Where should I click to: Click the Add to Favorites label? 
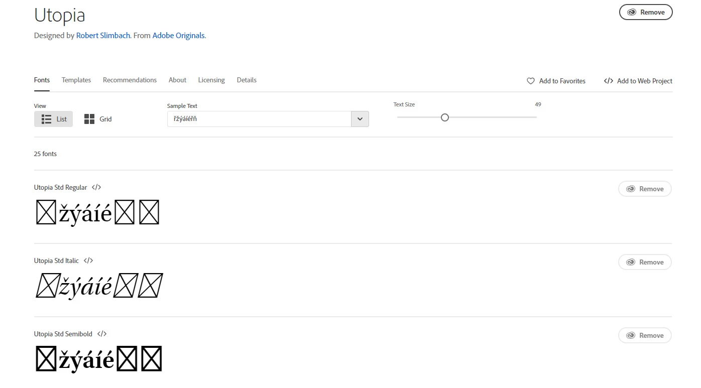click(x=562, y=81)
